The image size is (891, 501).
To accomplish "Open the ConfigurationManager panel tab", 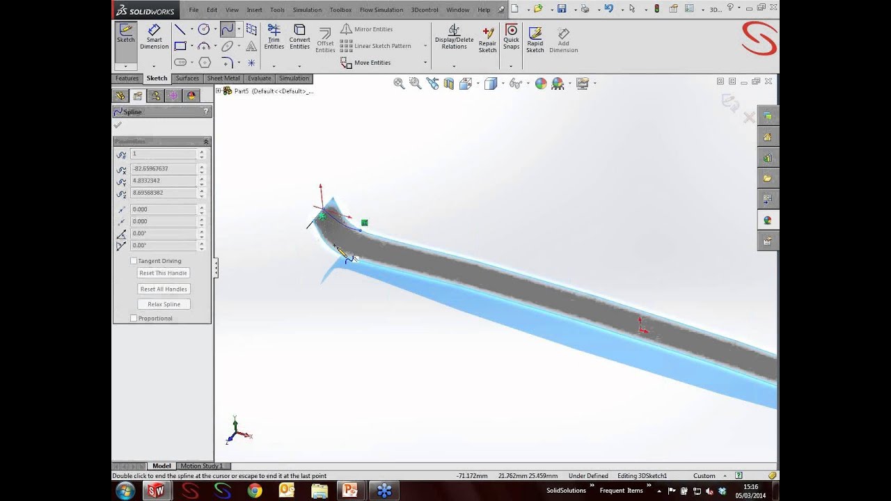I will 155,96.
